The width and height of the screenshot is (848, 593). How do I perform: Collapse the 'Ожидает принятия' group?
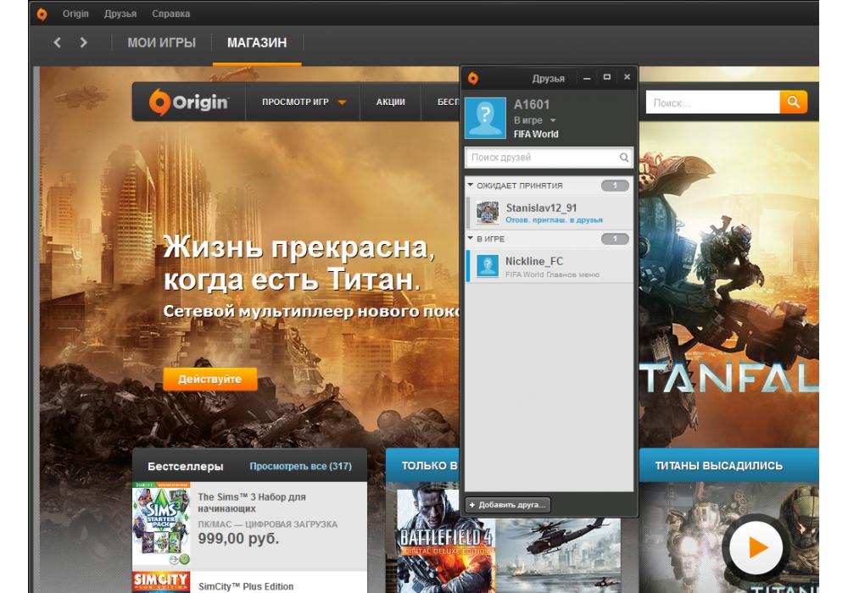tap(471, 185)
